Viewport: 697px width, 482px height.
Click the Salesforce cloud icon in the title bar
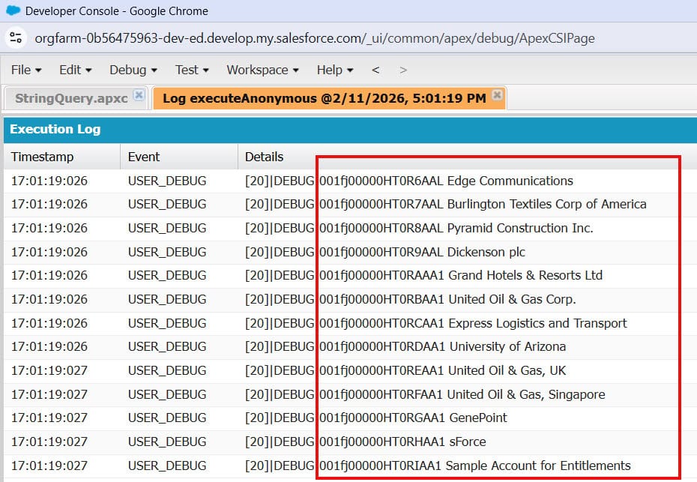click(x=10, y=10)
